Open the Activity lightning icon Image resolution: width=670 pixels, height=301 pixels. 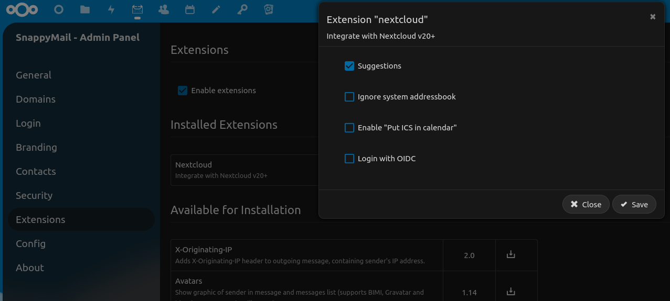tap(111, 9)
